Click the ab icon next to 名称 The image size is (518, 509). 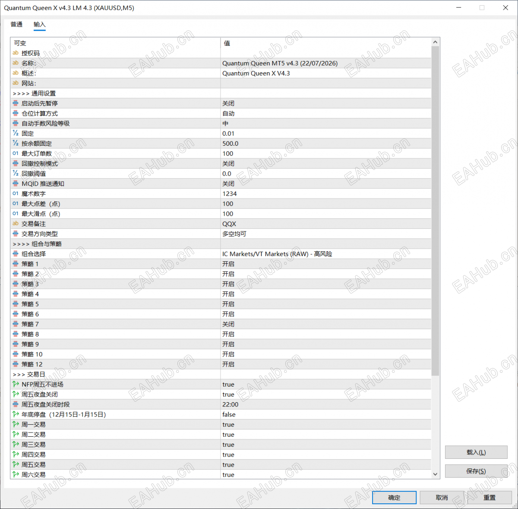pos(16,63)
